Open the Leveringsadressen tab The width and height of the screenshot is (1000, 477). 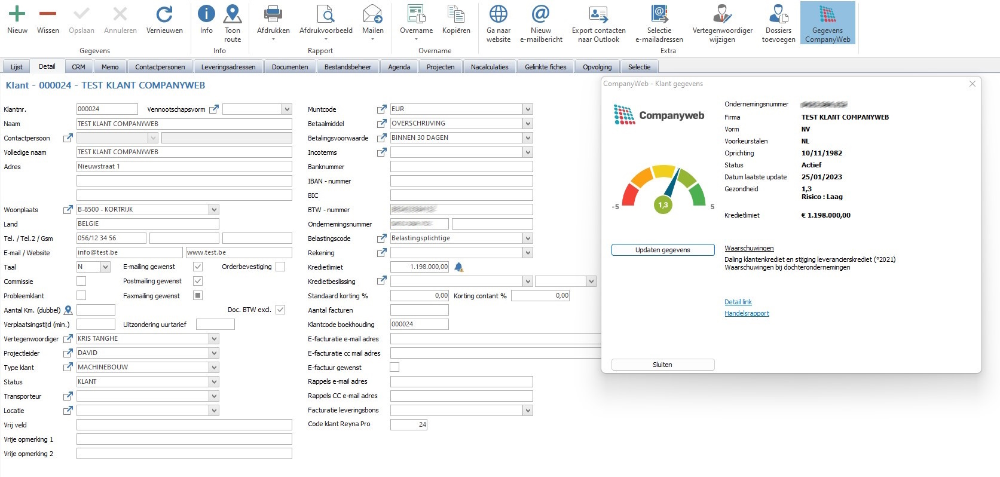click(x=228, y=67)
